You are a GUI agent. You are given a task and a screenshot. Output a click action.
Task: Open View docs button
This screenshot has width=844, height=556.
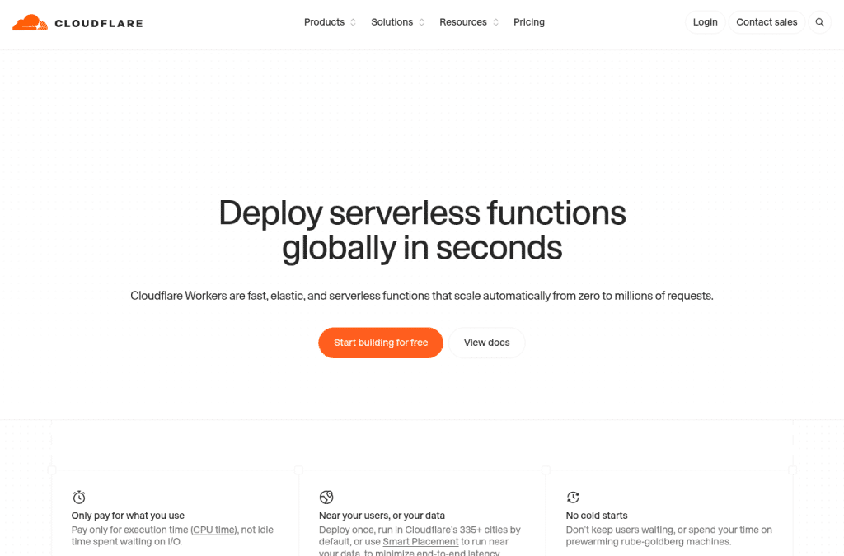(486, 343)
